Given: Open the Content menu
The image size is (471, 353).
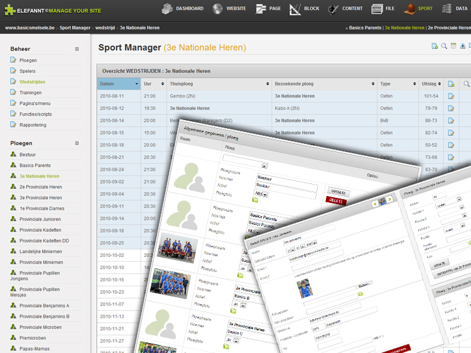Looking at the screenshot, I should point(345,9).
